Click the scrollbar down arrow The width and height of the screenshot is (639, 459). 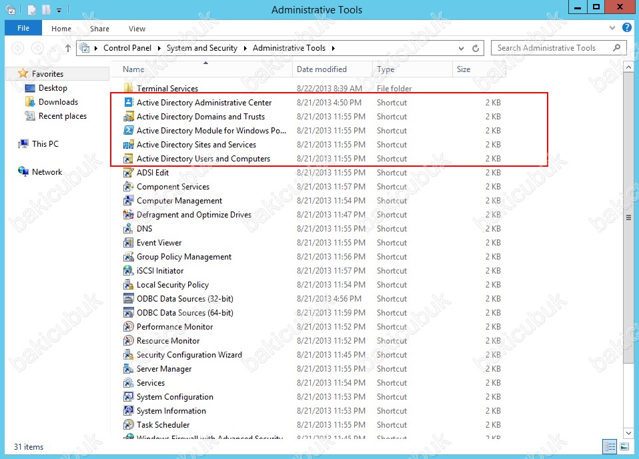tap(628, 433)
